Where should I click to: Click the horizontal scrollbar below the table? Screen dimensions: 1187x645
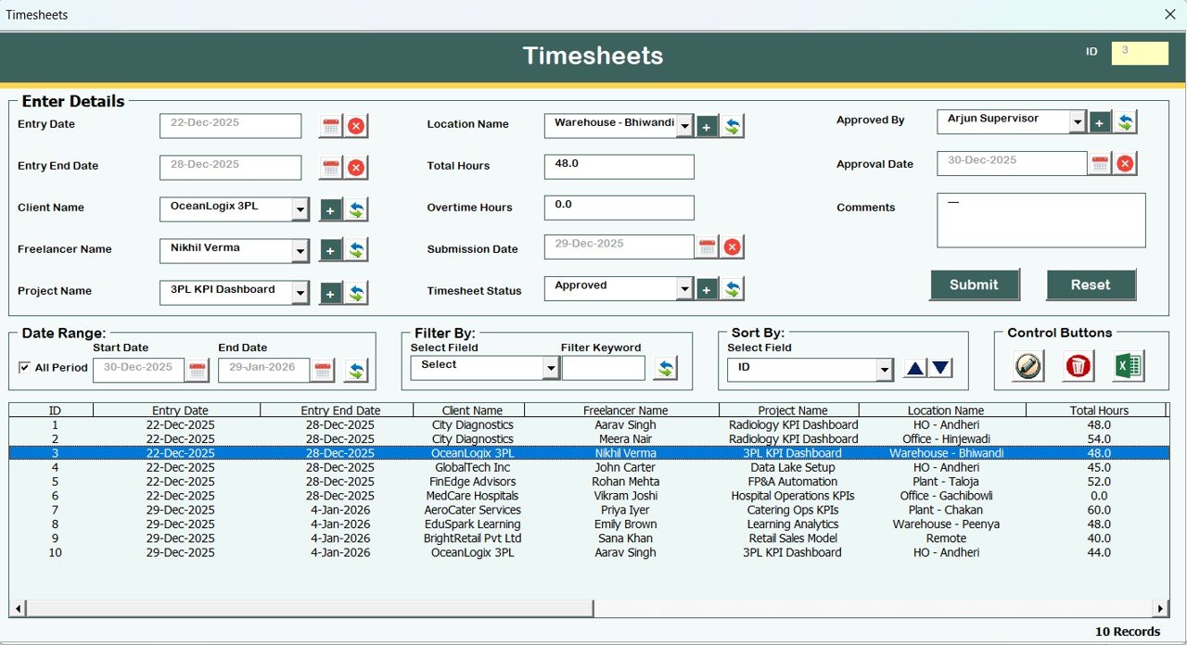[306, 609]
